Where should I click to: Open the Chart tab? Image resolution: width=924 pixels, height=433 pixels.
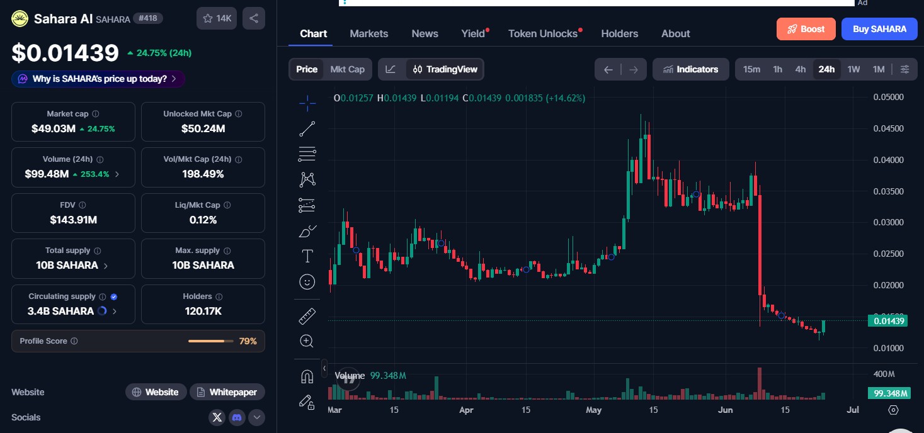(314, 34)
